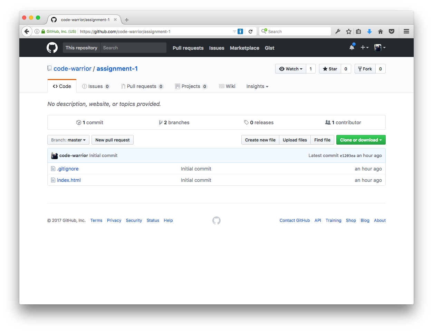The height and width of the screenshot is (332, 433).
Task: Close the code-warrior/assignment-1 browser tab
Action: [115, 20]
